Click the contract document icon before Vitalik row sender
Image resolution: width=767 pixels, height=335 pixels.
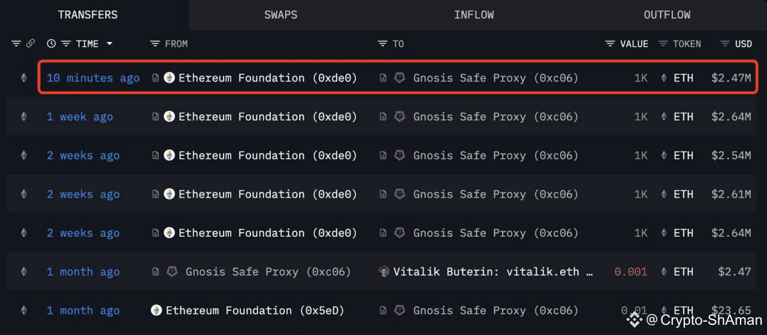(x=156, y=271)
